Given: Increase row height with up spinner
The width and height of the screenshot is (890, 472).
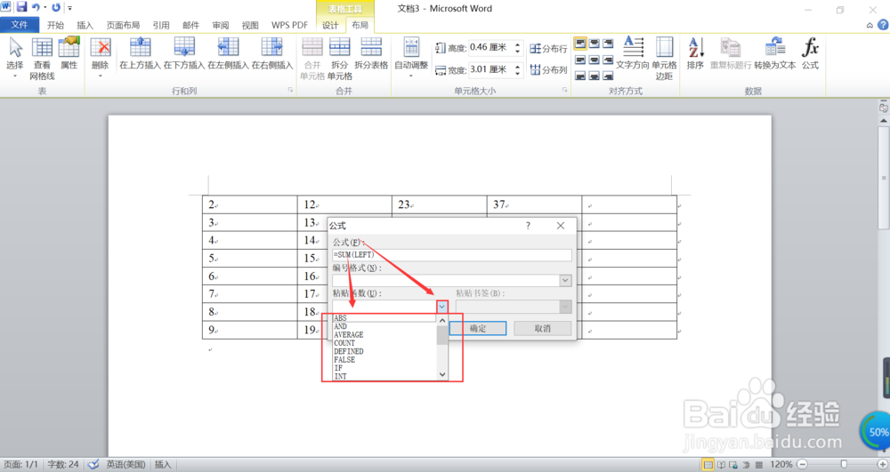Looking at the screenshot, I should [517, 44].
